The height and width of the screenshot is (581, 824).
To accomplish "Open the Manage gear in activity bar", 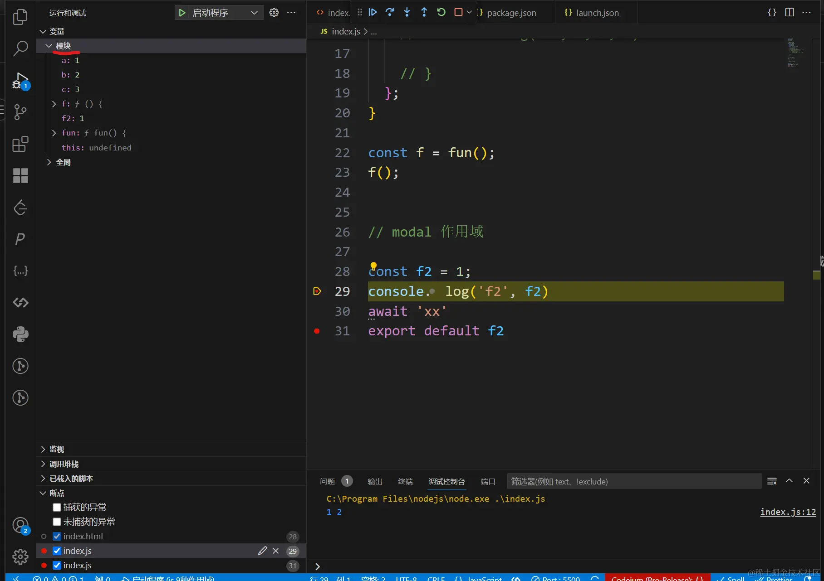I will click(x=20, y=557).
